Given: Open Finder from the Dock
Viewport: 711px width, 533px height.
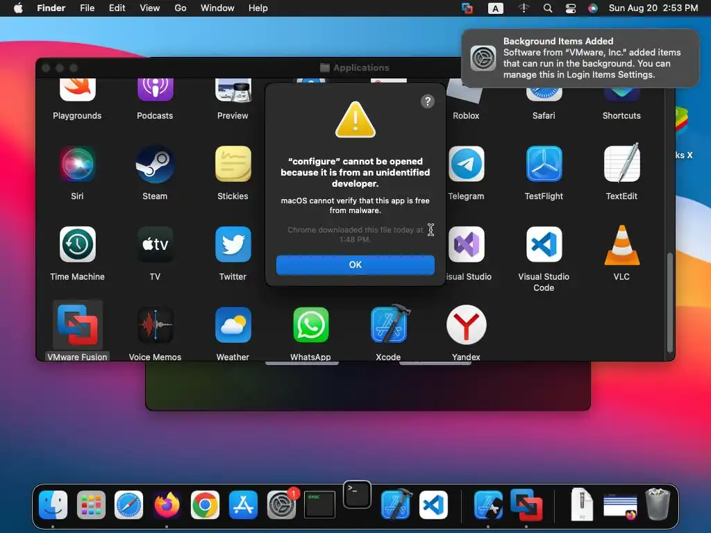Looking at the screenshot, I should pyautogui.click(x=53, y=505).
